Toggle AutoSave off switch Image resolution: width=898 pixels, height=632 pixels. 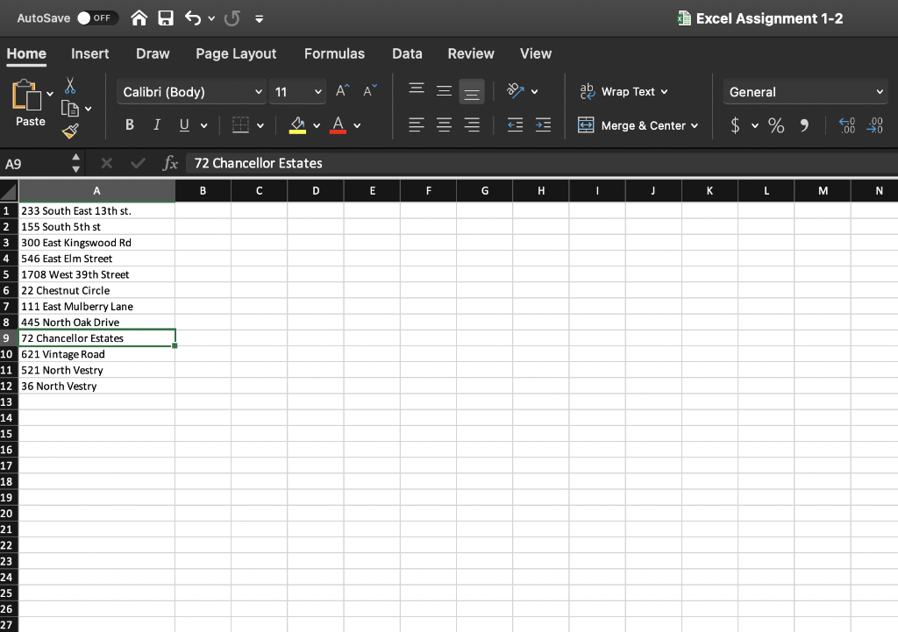[x=95, y=17]
